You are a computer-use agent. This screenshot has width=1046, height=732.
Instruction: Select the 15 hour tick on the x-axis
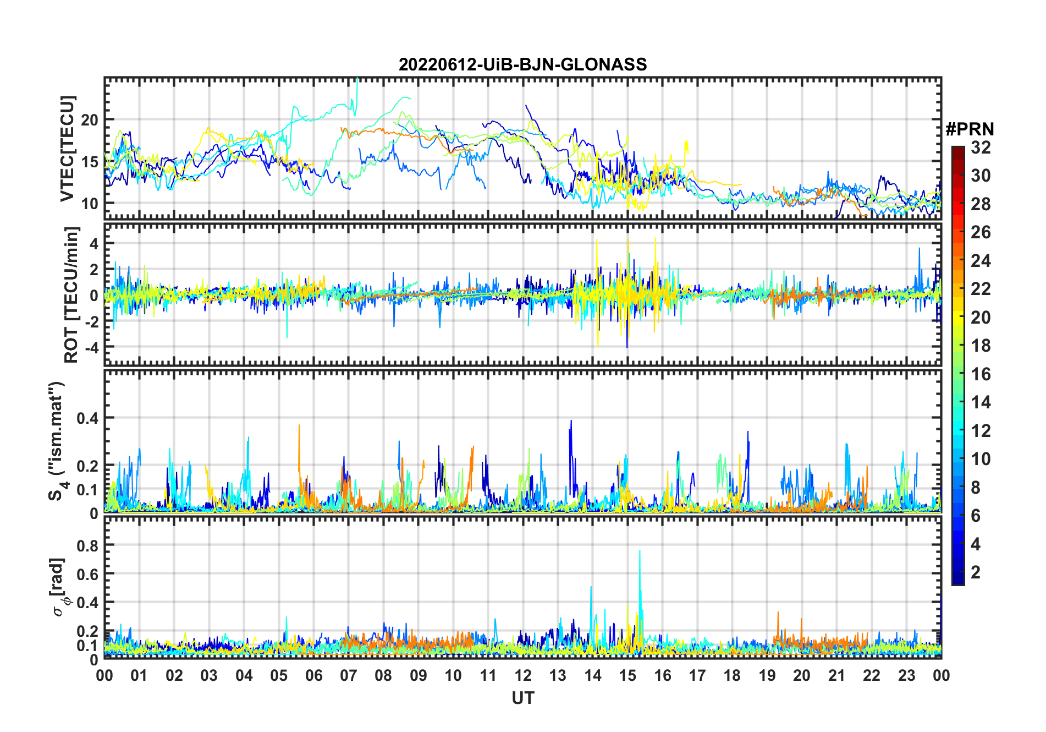pos(627,675)
